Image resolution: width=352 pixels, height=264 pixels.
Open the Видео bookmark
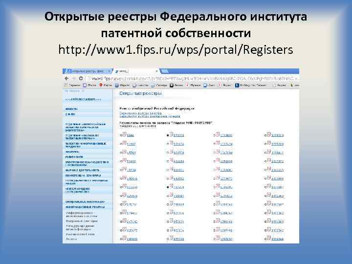click(x=176, y=85)
